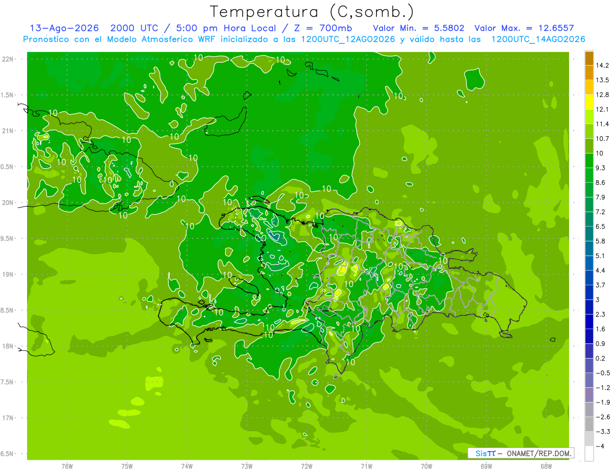Click the '73W' longitude axis label
Image resolution: width=613 pixels, height=473 pixels.
coord(247,466)
